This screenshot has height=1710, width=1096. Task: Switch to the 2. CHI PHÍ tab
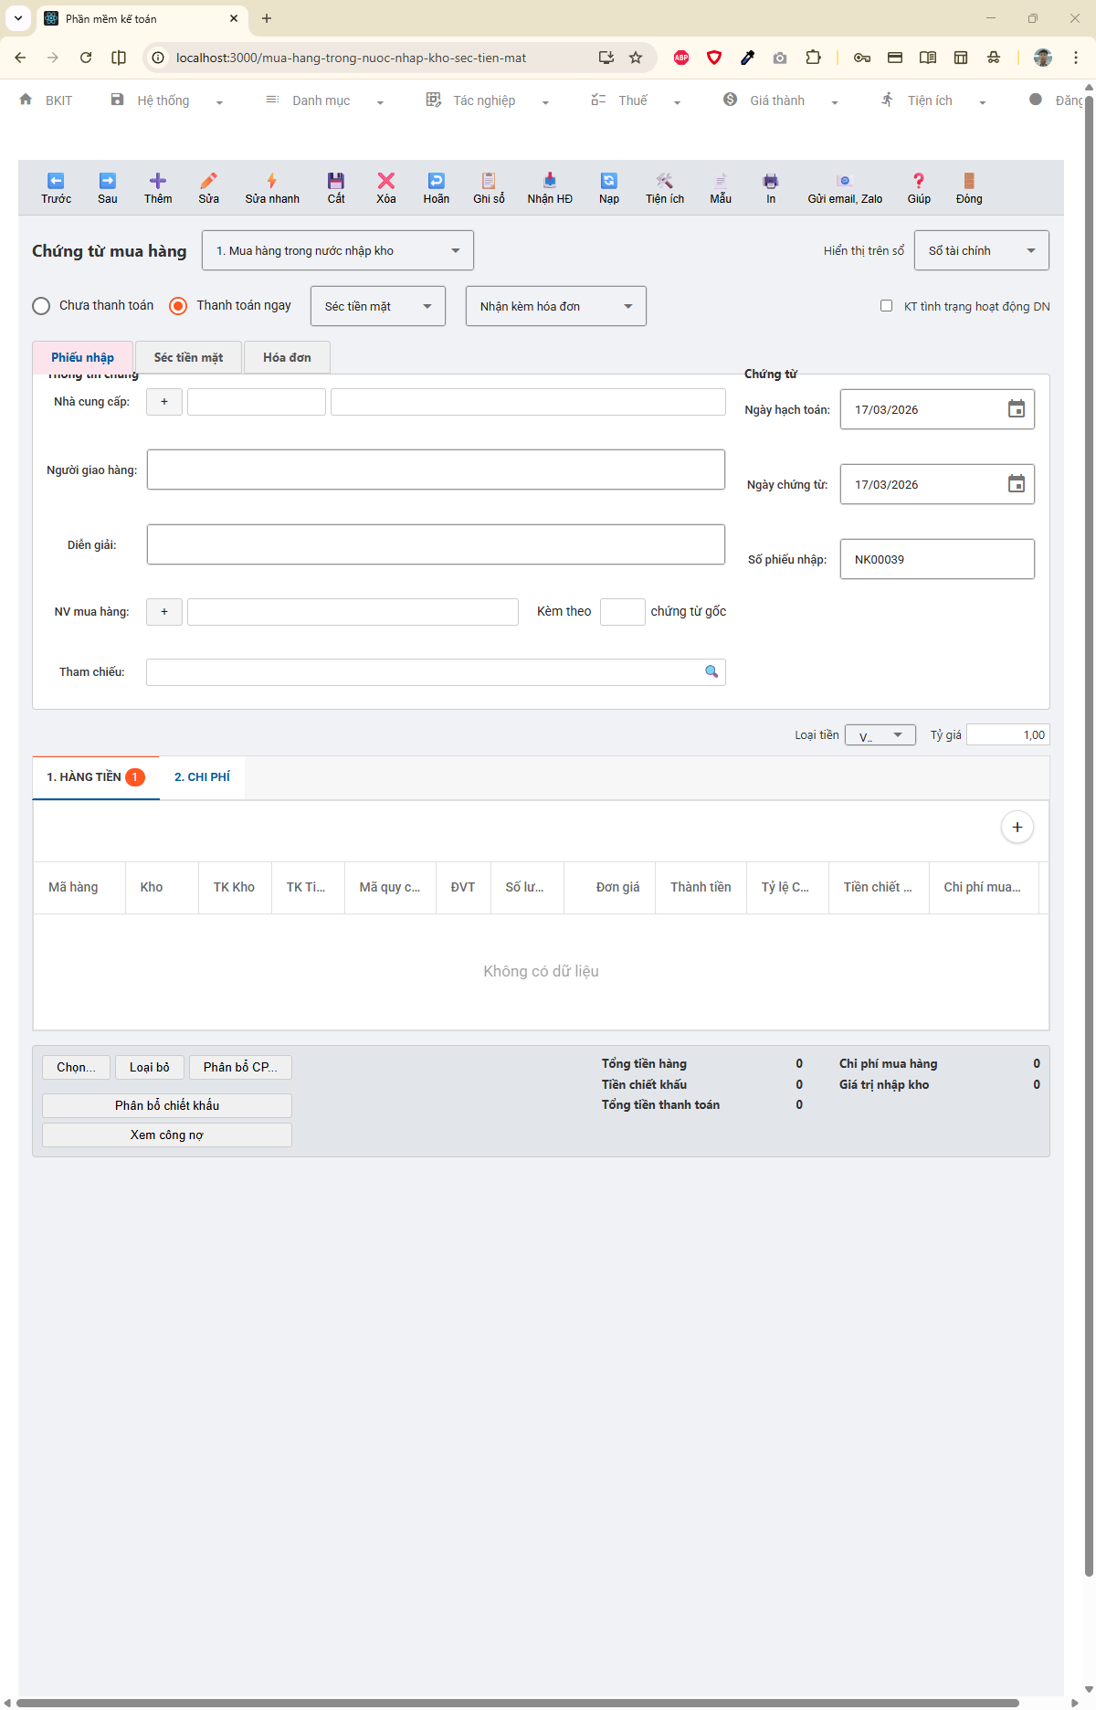pyautogui.click(x=202, y=777)
